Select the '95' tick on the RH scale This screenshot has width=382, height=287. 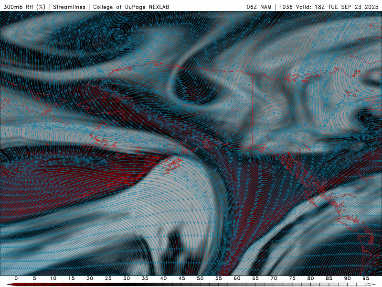click(x=366, y=278)
